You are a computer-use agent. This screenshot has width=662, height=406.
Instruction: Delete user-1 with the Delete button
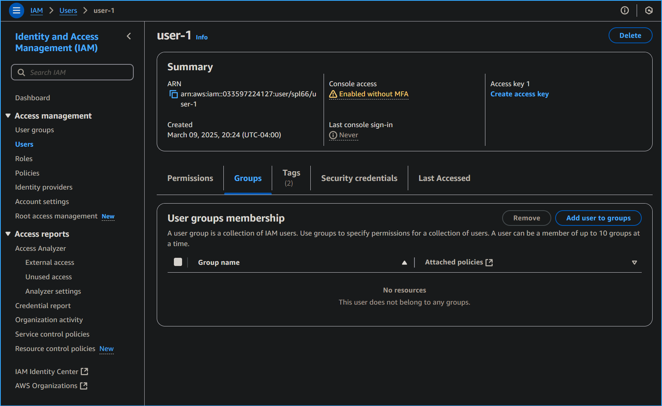click(x=630, y=35)
